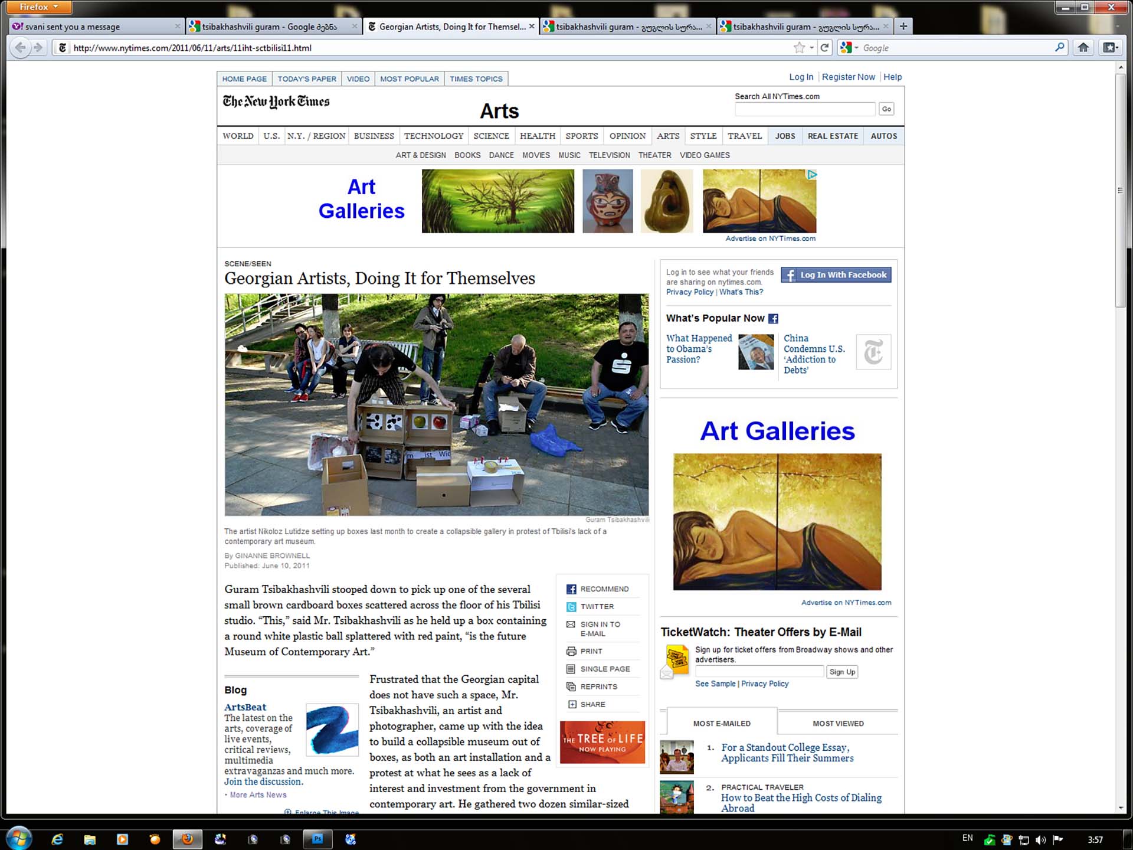Viewport: 1133px width, 850px height.
Task: Open the What Happened to Obama's Passion link
Action: 699,349
